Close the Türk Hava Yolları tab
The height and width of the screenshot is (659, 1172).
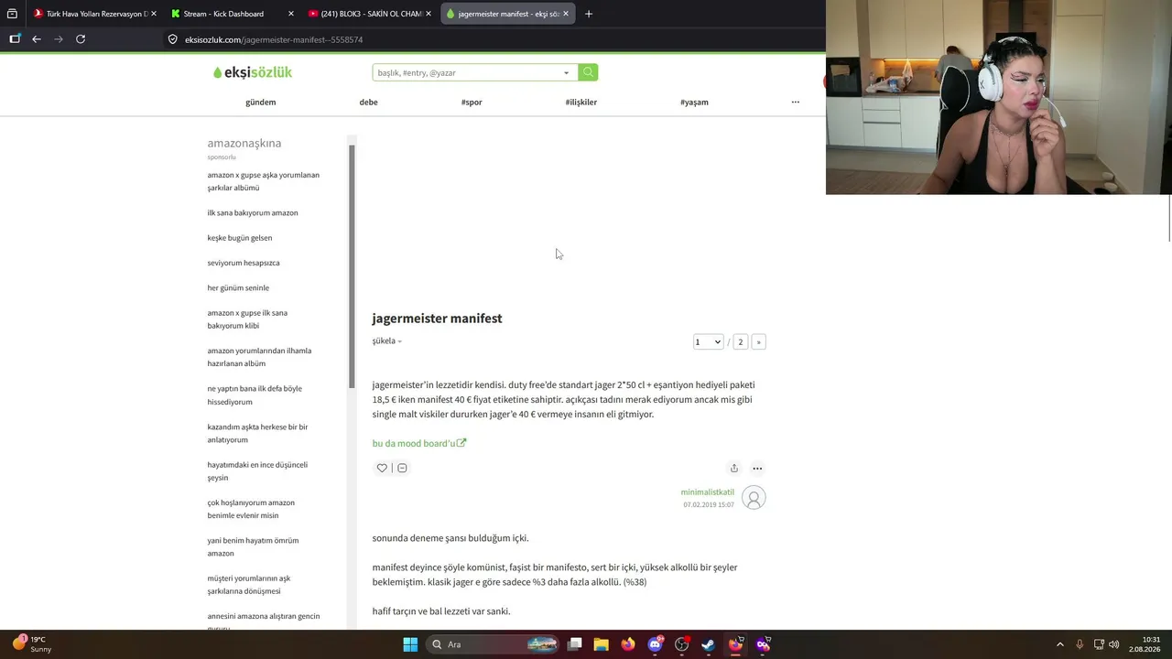pos(153,14)
